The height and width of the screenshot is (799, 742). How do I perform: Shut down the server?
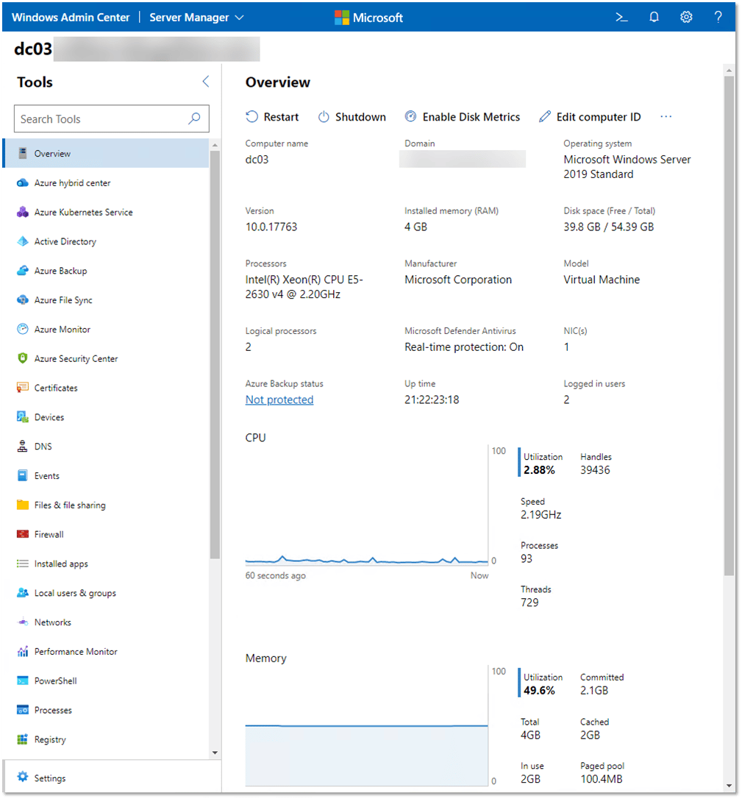352,117
